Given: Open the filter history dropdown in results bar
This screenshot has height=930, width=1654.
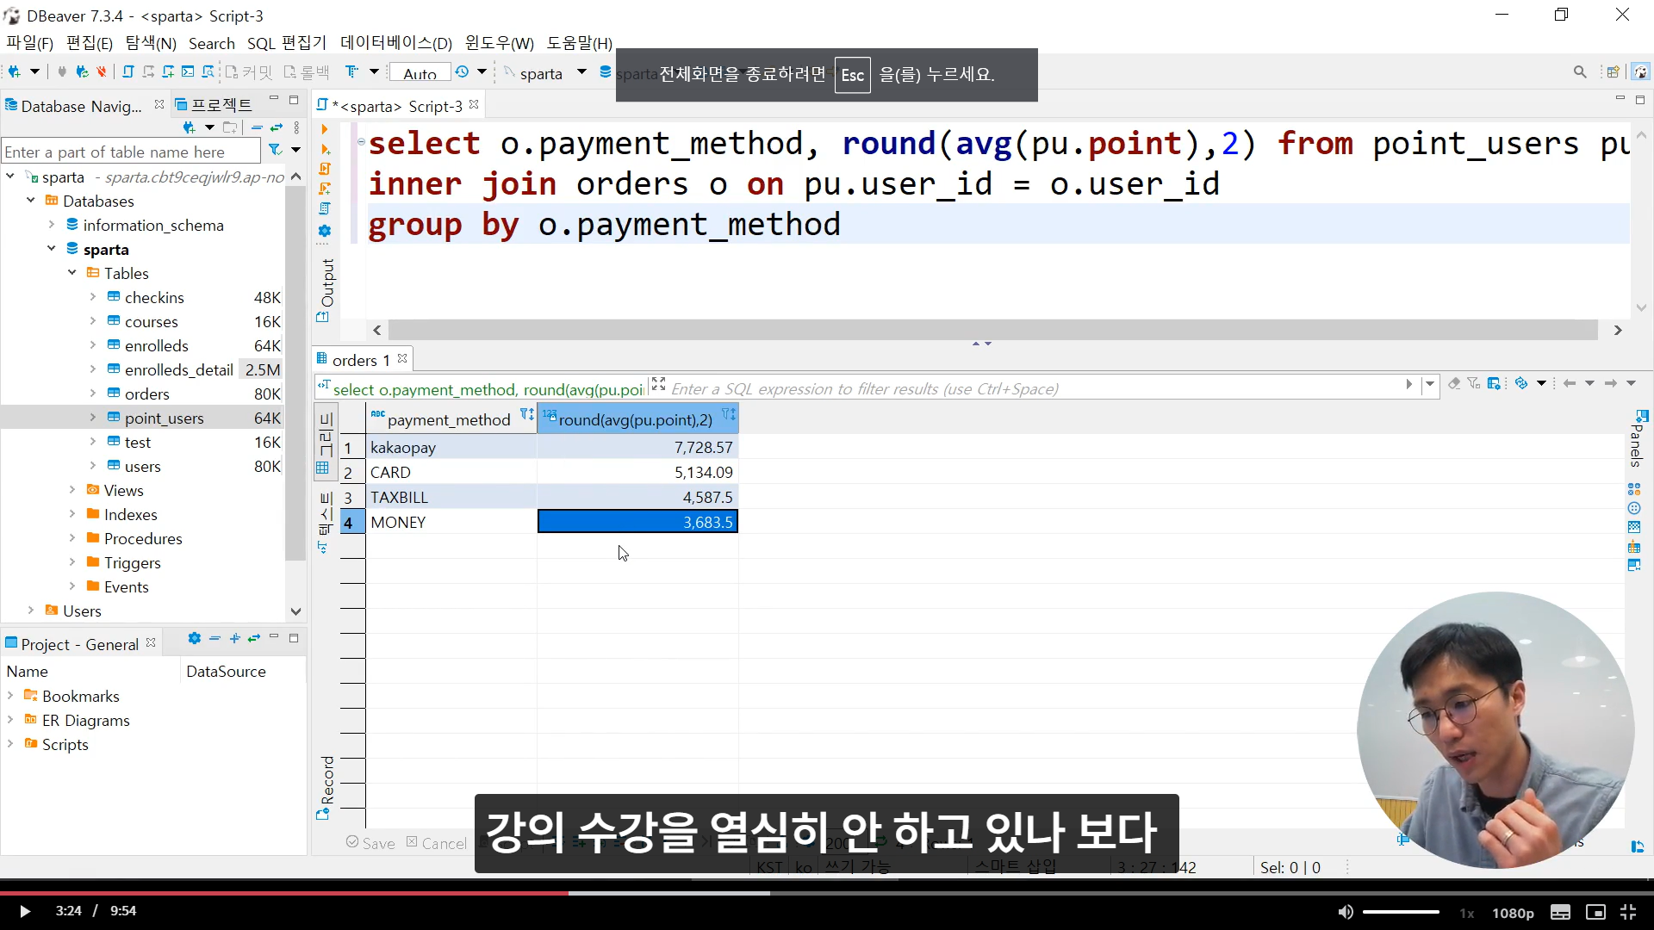Looking at the screenshot, I should [1430, 384].
